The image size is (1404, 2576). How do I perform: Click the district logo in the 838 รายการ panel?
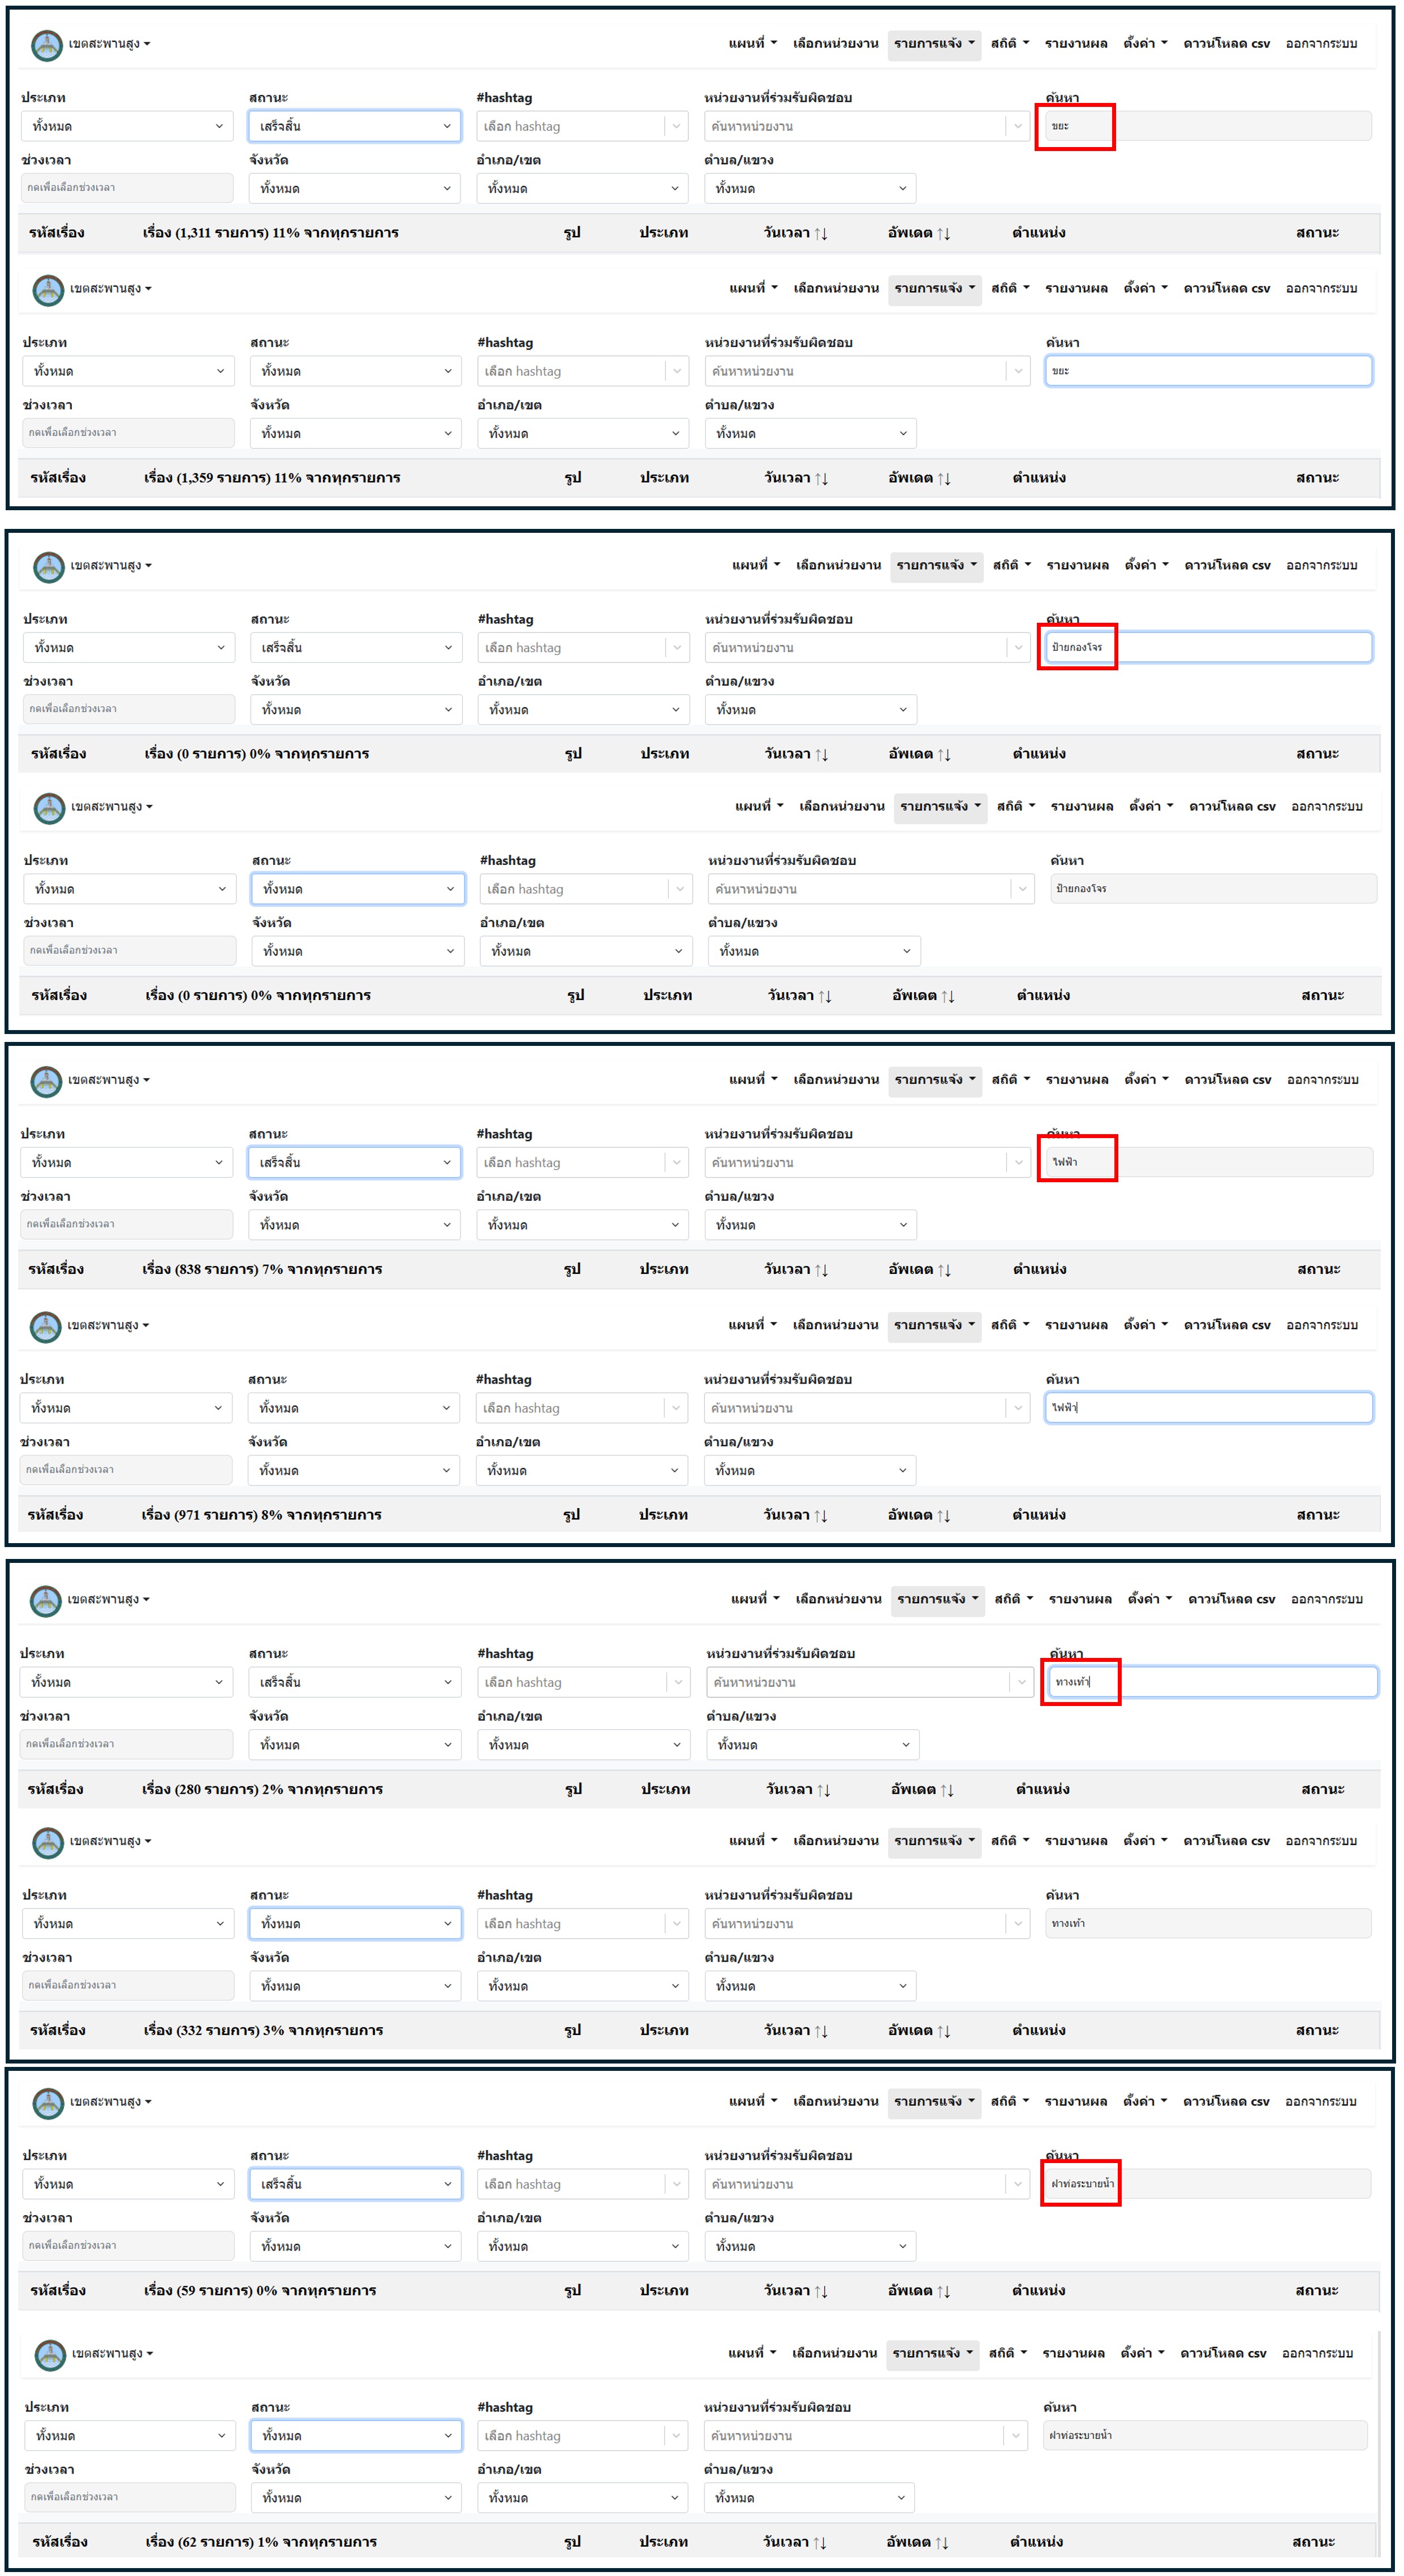[46, 1081]
